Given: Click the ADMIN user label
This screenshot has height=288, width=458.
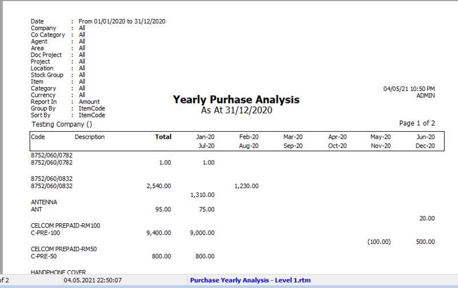Looking at the screenshot, I should pyautogui.click(x=425, y=96).
